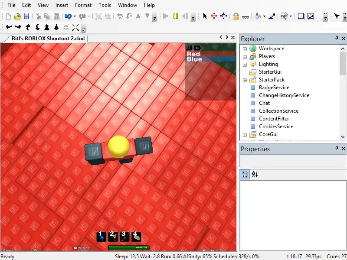Toggle the padlock Lock tool

click(x=236, y=16)
